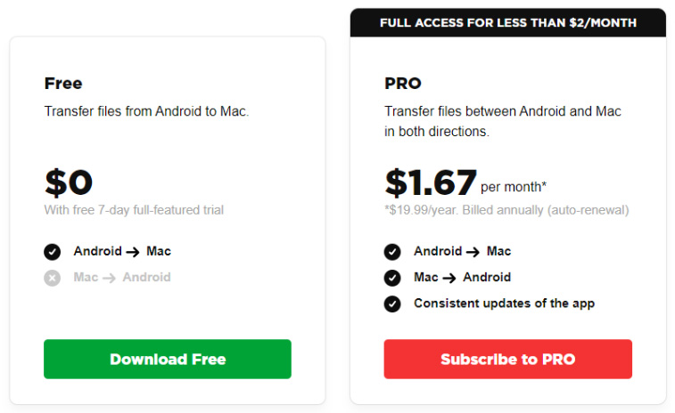Click the $1.67 per month price

(x=465, y=182)
